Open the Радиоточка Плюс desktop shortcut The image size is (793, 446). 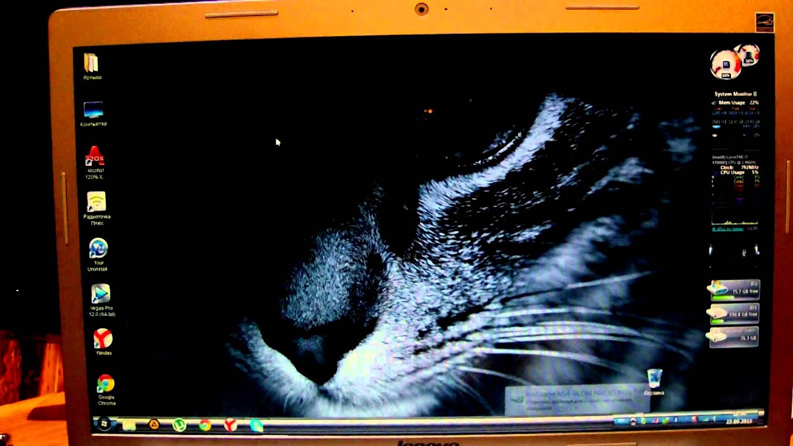point(97,209)
